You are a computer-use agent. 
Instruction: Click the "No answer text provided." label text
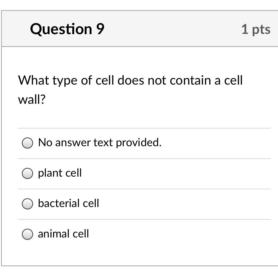(100, 142)
